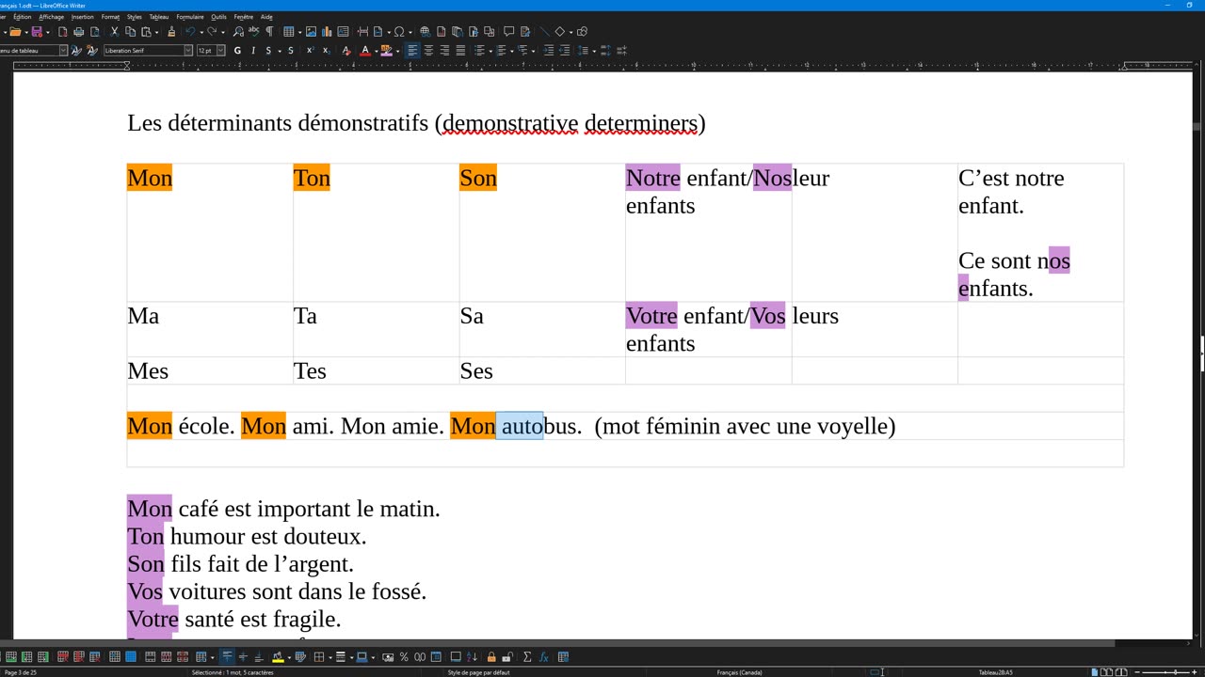
Task: Toggle Justified paragraph alignment button
Action: tap(460, 51)
